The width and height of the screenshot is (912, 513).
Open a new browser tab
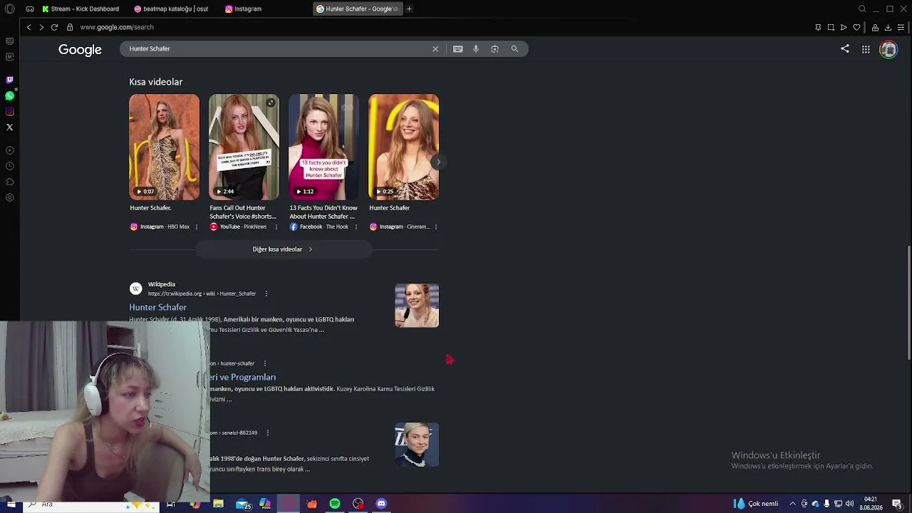[x=409, y=9]
